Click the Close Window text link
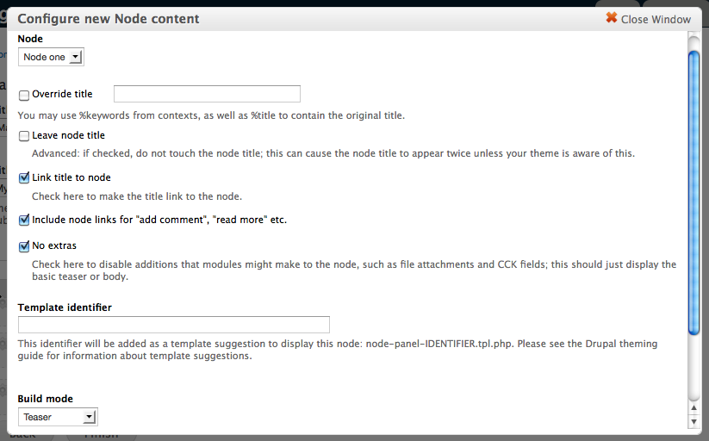The height and width of the screenshot is (441, 709). 656,19
